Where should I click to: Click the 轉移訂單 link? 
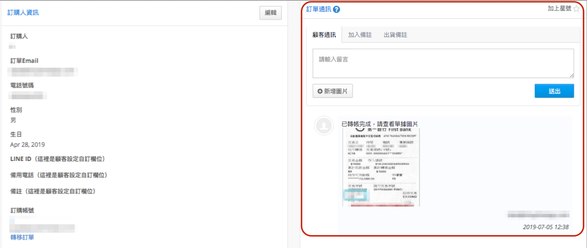(x=23, y=237)
